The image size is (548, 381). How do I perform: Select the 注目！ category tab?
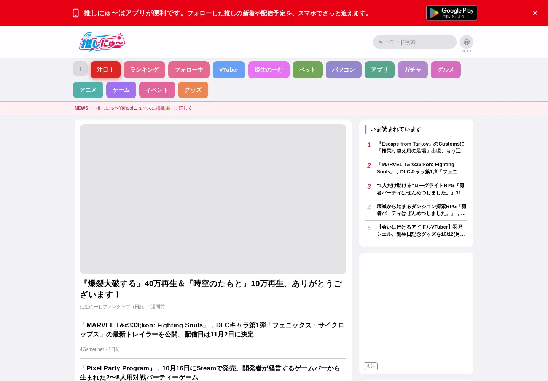click(x=105, y=70)
